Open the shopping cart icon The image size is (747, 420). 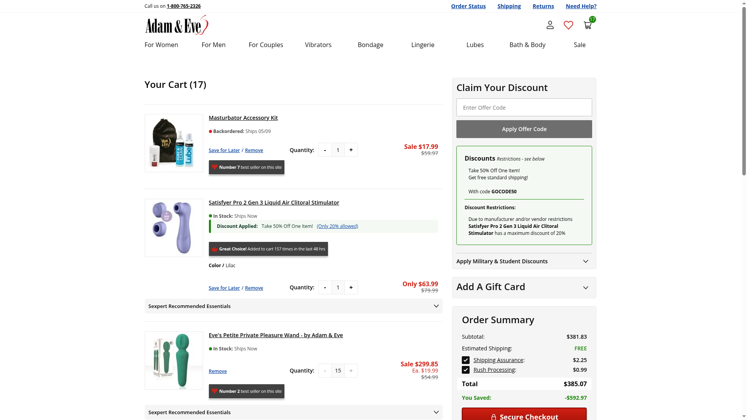[587, 25]
